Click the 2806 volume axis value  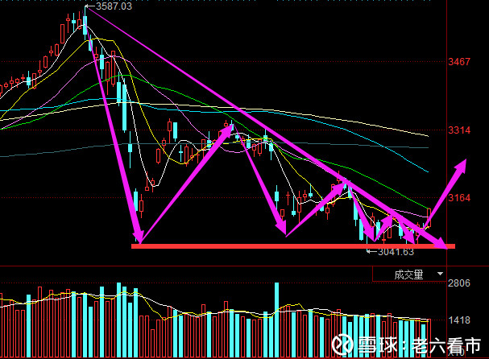point(459,283)
